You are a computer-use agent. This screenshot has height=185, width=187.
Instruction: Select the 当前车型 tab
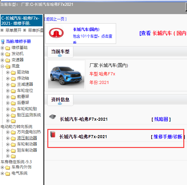(60, 52)
